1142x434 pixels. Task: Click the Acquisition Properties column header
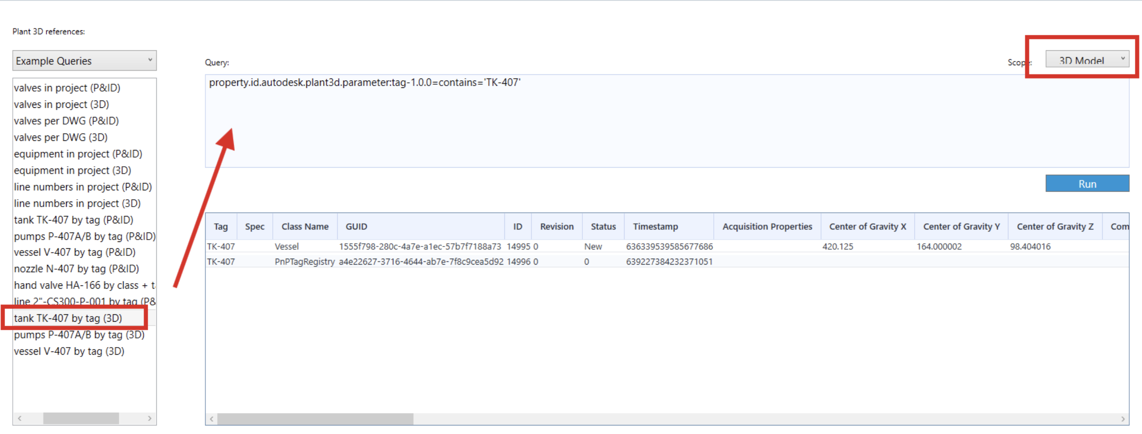point(767,227)
